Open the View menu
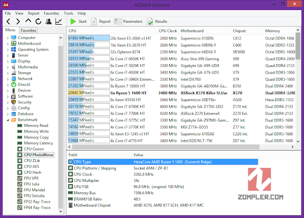 [x=19, y=13]
